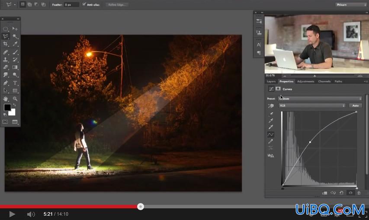Select the Healing Brush tool

pos(6,52)
